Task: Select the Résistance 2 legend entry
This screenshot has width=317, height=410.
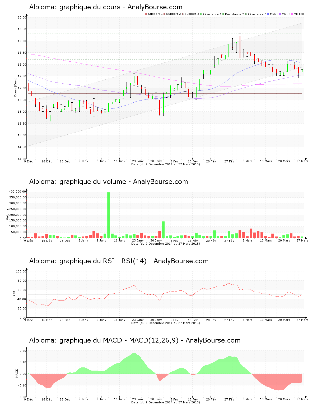Action: pos(233,14)
